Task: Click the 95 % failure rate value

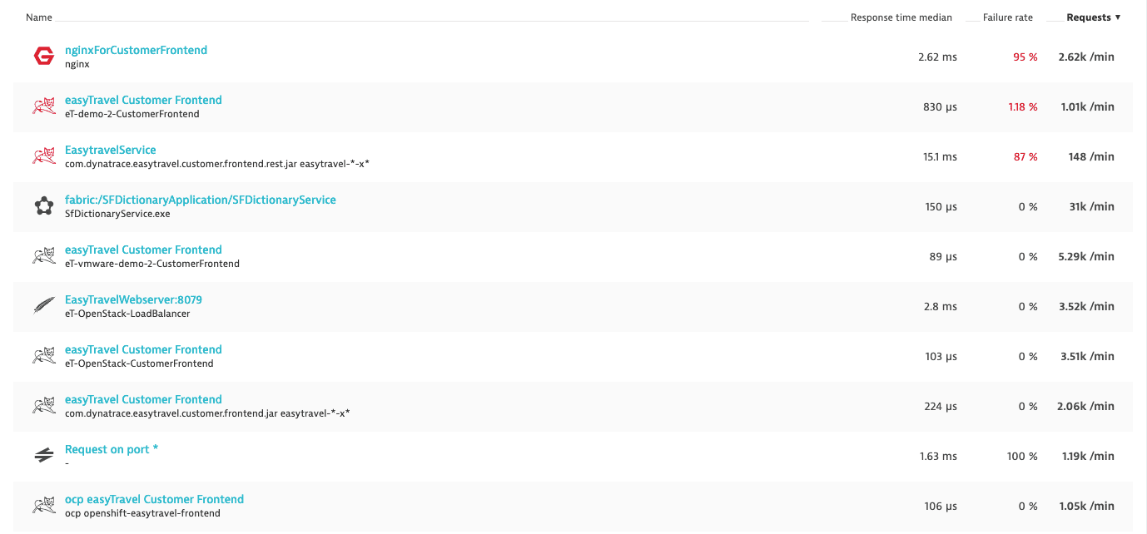Action: 1025,57
